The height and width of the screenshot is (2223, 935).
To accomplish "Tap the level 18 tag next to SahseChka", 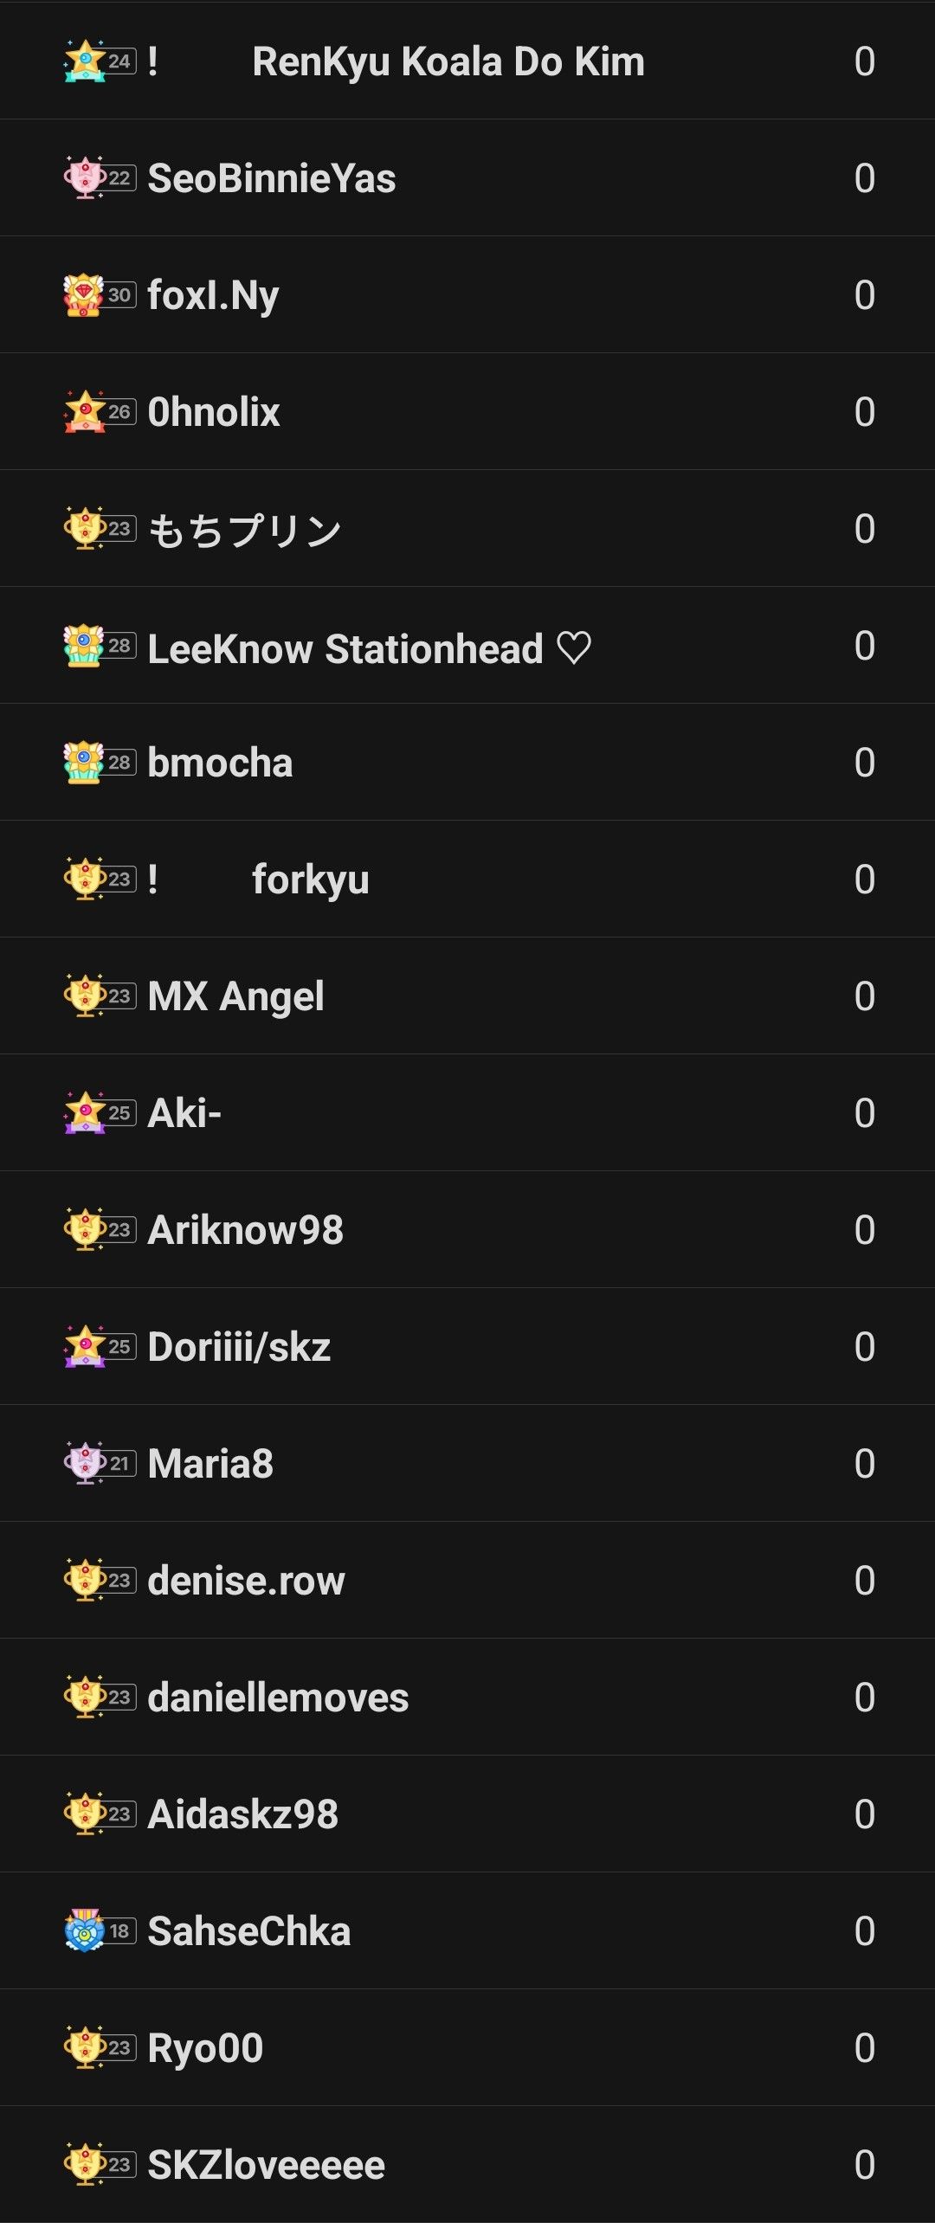I will 120,1931.
